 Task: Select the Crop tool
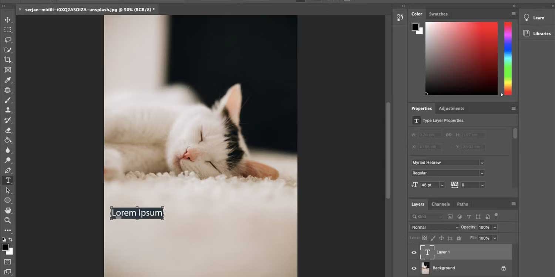[8, 59]
